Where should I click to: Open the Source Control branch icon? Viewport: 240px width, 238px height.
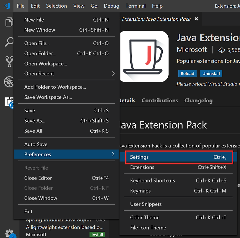9,62
